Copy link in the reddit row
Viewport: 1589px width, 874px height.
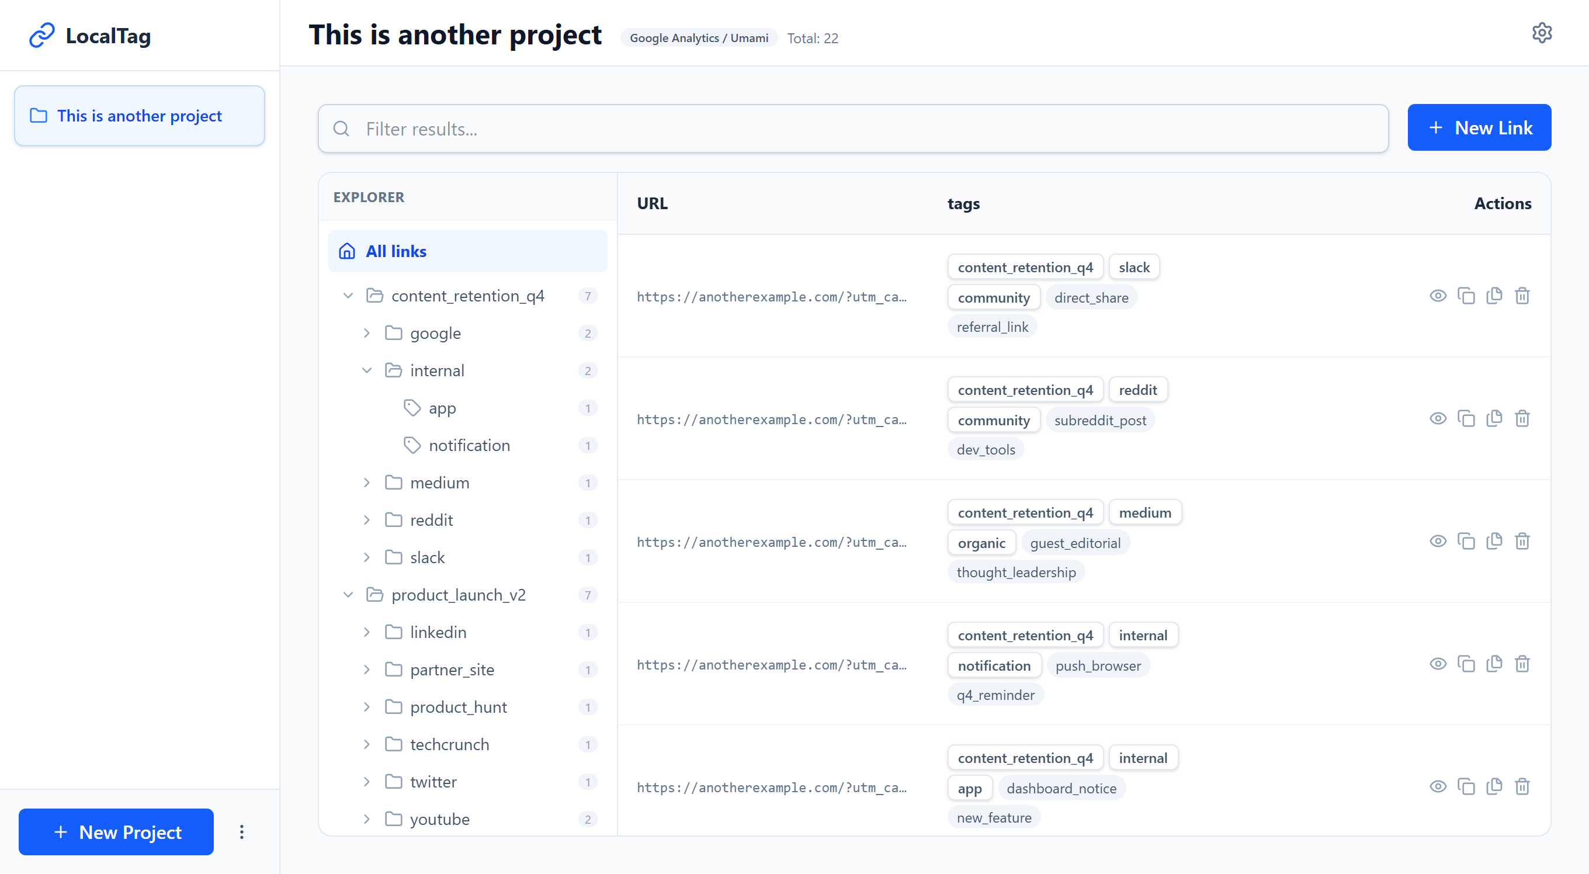point(1466,418)
